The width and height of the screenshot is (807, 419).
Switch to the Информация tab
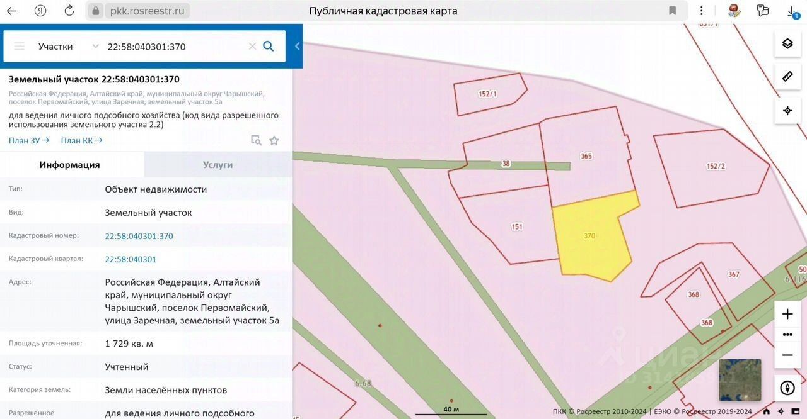pyautogui.click(x=72, y=165)
